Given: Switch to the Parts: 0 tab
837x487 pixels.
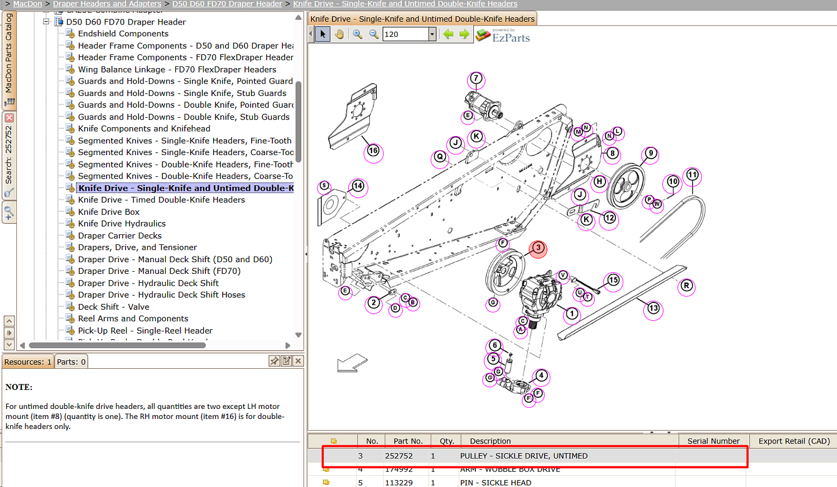Looking at the screenshot, I should click(x=71, y=361).
